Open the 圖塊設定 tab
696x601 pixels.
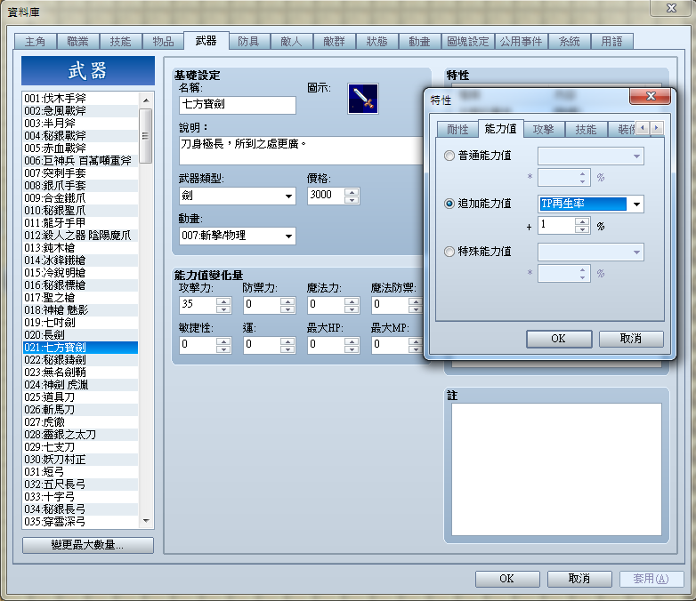pos(467,42)
